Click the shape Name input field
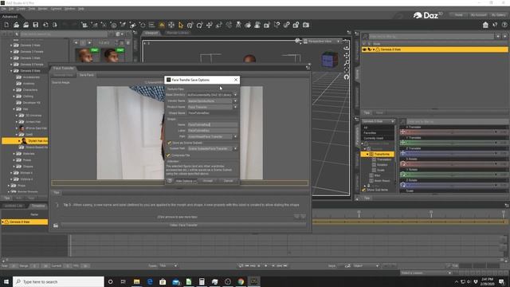This screenshot has height=287, width=510. [212, 124]
